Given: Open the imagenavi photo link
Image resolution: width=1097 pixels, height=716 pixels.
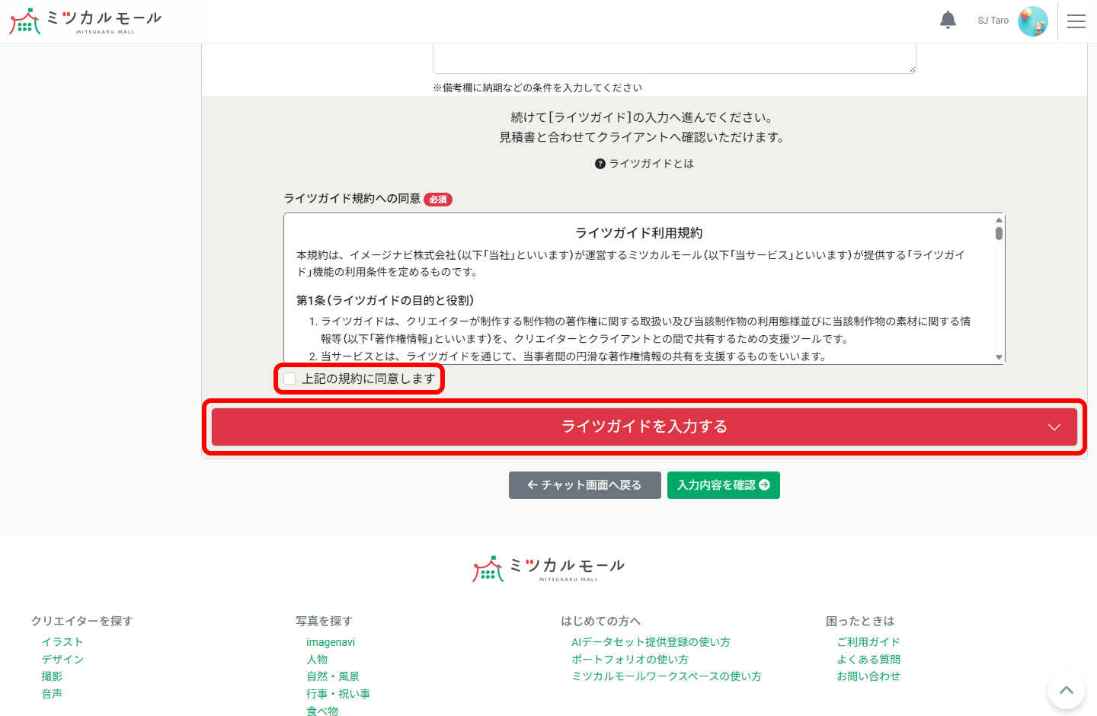Looking at the screenshot, I should [x=330, y=641].
